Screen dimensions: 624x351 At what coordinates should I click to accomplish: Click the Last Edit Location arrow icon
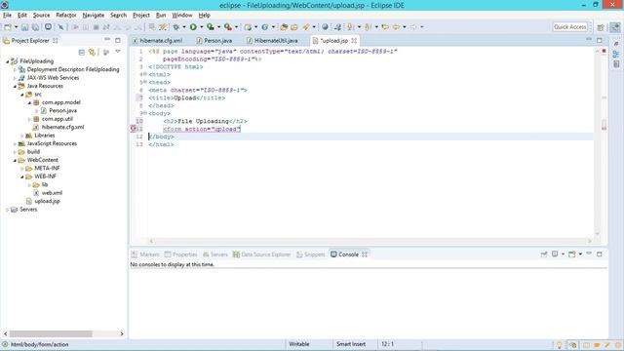pyautogui.click(x=385, y=27)
